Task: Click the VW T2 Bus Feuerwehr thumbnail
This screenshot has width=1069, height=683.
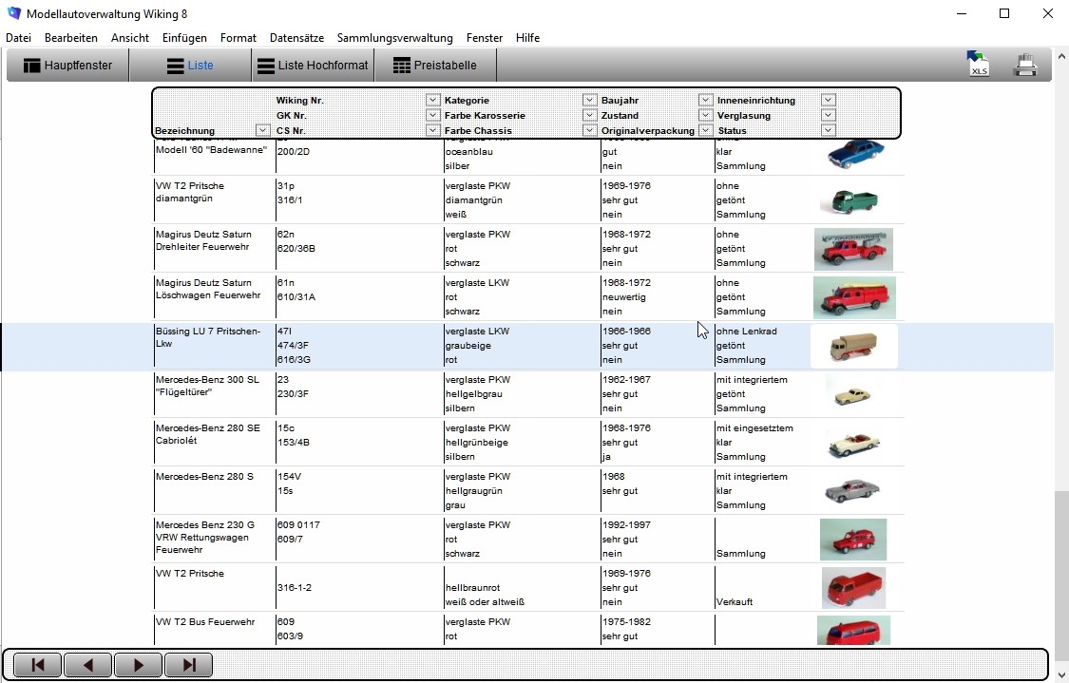Action: 853,631
